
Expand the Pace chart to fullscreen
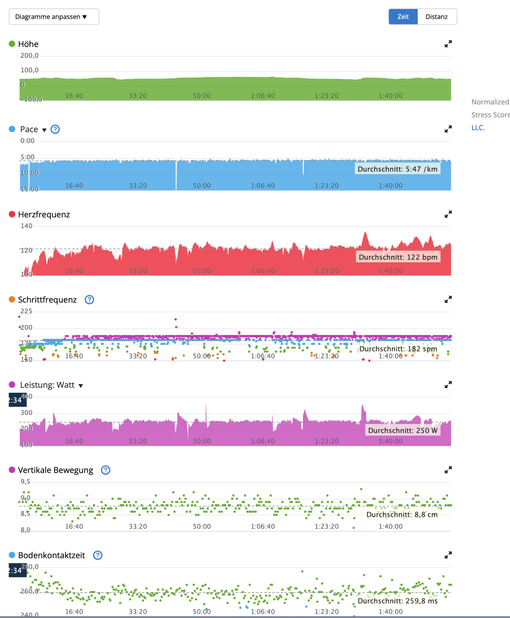point(448,129)
